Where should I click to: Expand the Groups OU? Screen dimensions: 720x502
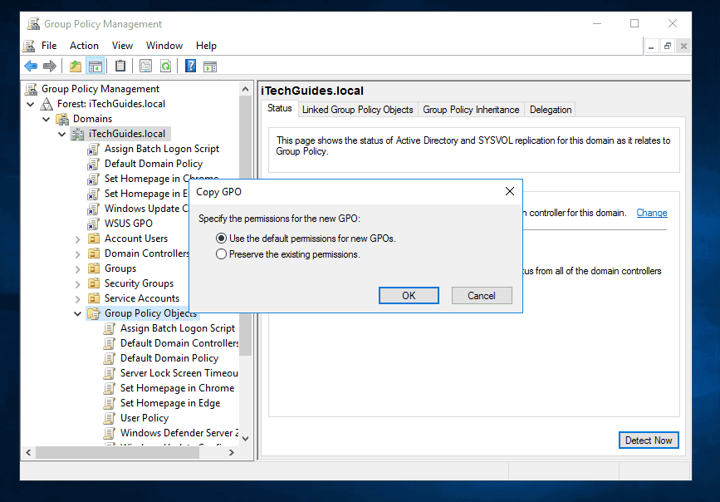(x=77, y=269)
